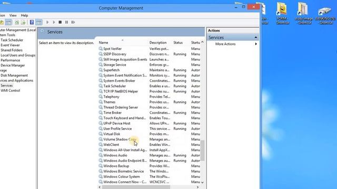337x189 pixels.
Task: Open Disk Management in the console tree
Action: coord(14,76)
